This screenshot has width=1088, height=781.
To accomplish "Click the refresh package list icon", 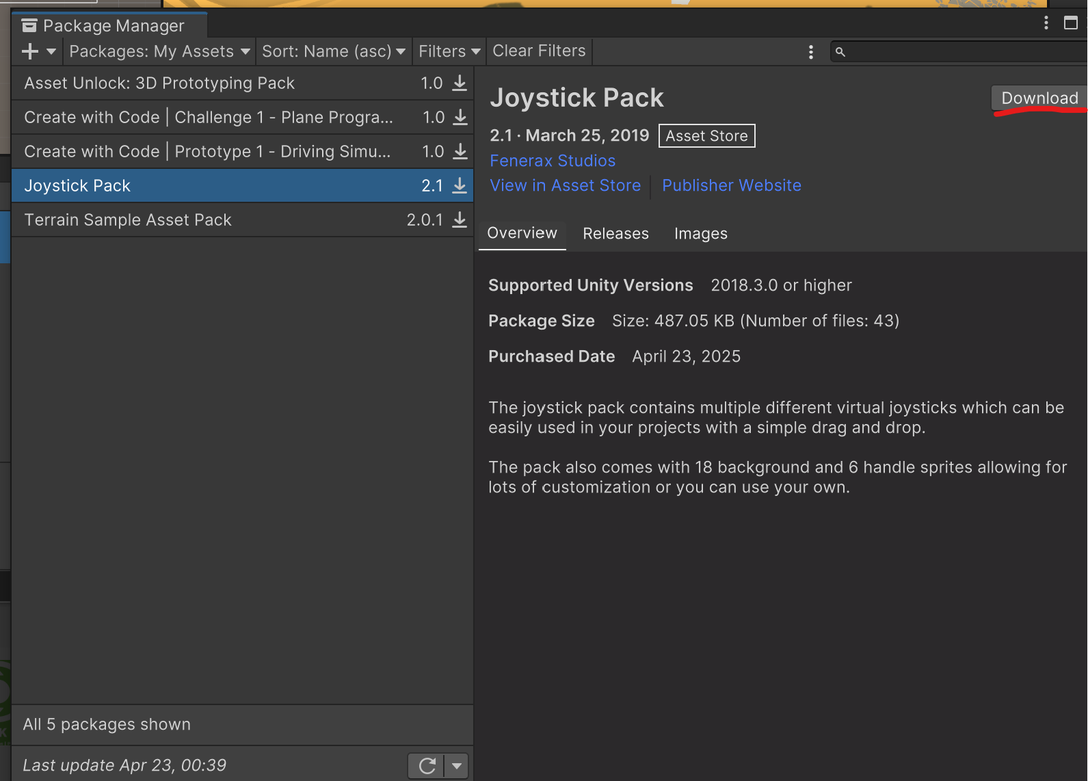I will pos(427,766).
